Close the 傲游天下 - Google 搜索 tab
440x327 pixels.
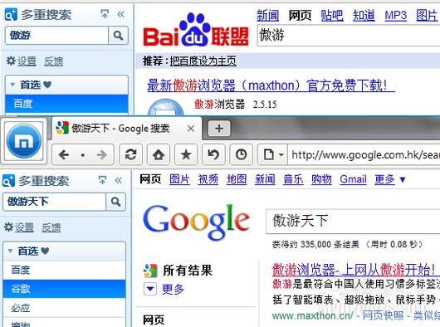191,129
